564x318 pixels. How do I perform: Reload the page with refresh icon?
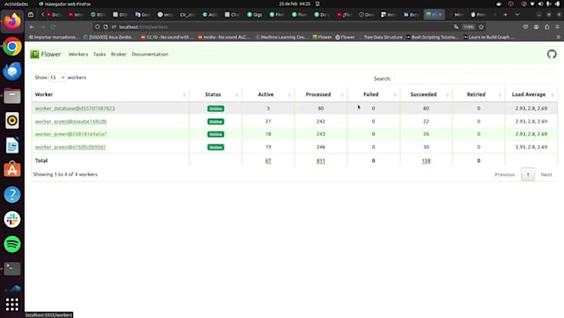(53, 27)
